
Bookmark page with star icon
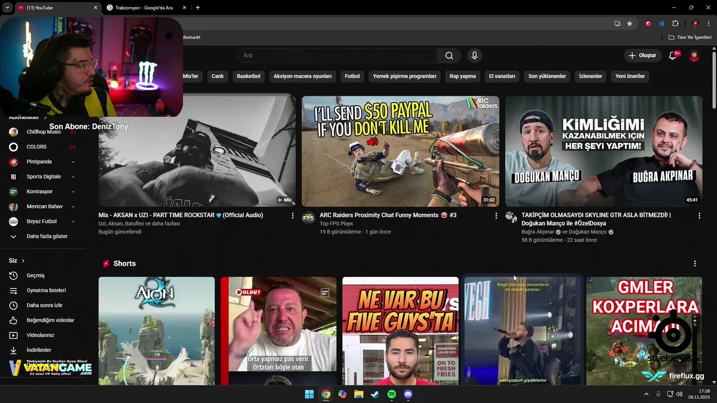(630, 24)
